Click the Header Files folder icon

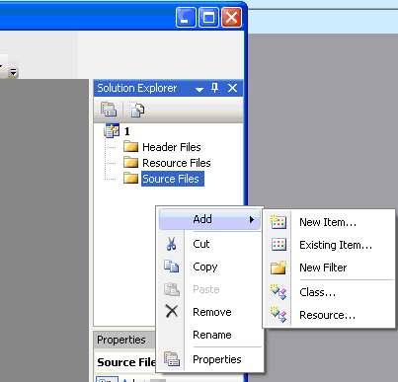(130, 146)
